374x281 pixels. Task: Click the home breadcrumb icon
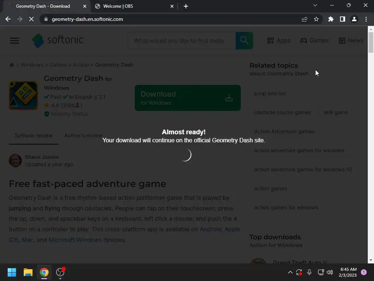coord(11,65)
